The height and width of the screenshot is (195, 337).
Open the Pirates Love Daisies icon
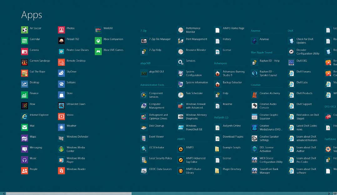(61, 51)
